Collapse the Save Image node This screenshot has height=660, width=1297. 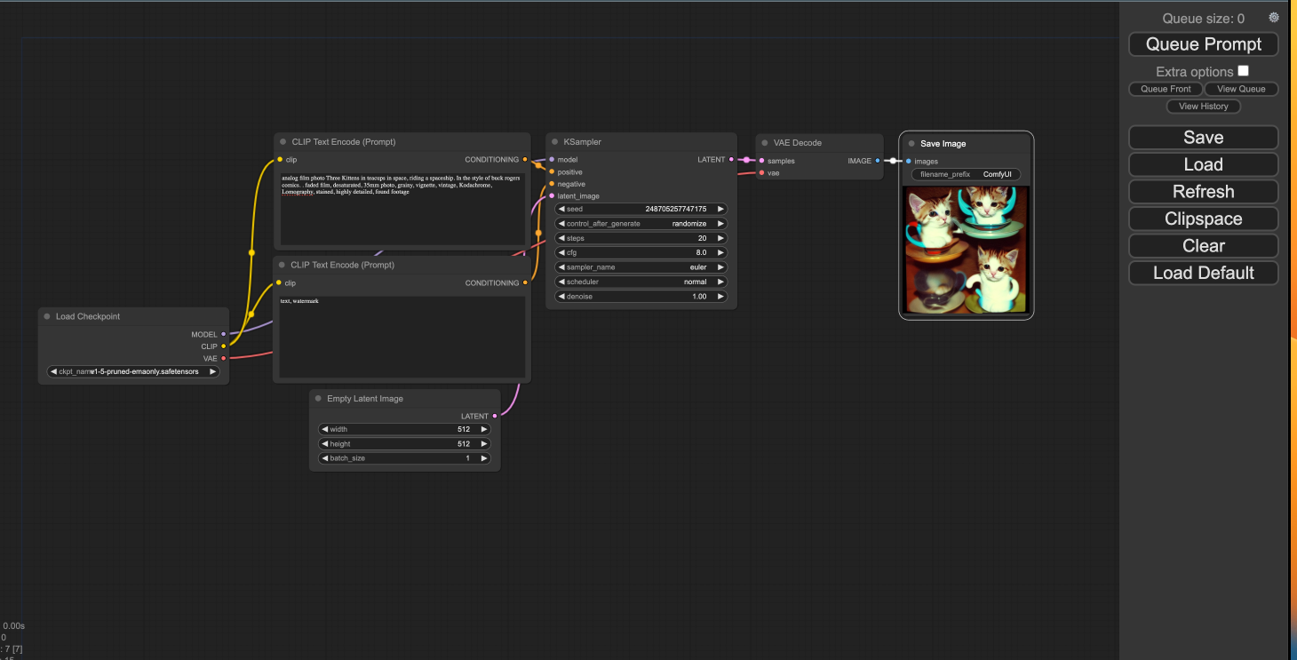coord(910,143)
